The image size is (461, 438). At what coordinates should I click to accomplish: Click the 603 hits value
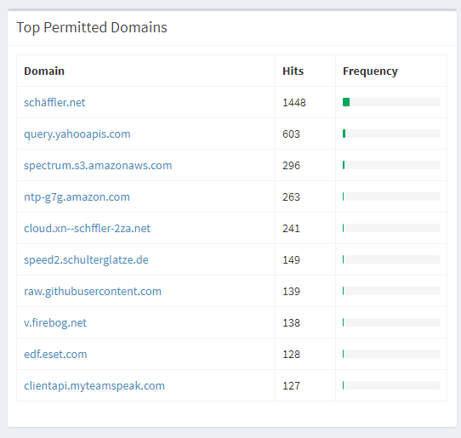pos(291,134)
